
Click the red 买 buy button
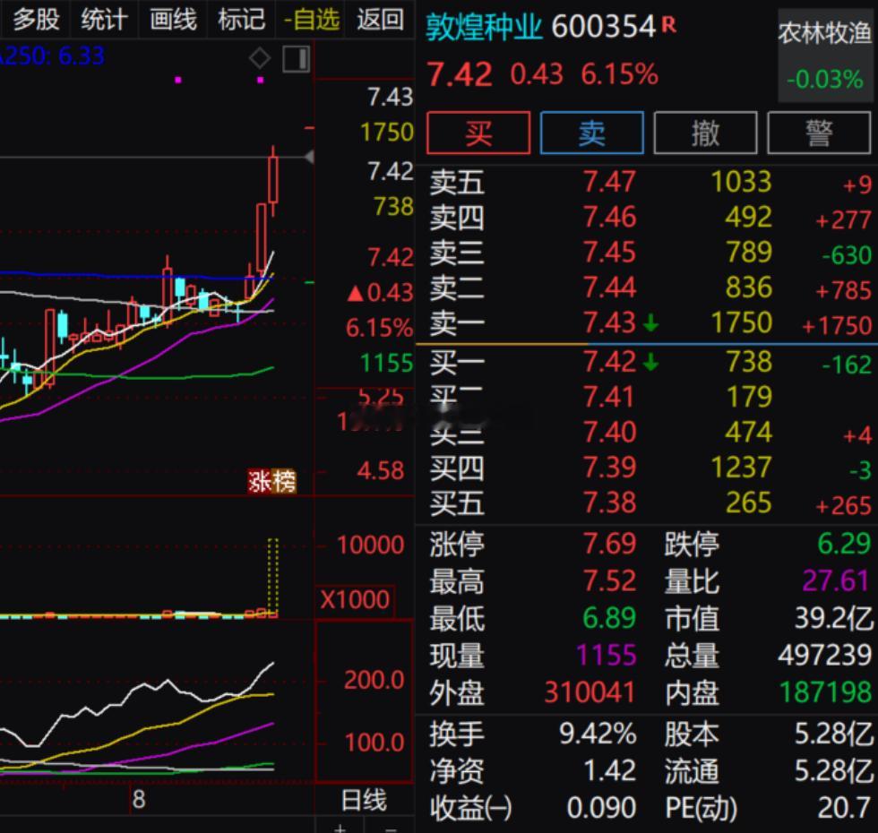478,133
